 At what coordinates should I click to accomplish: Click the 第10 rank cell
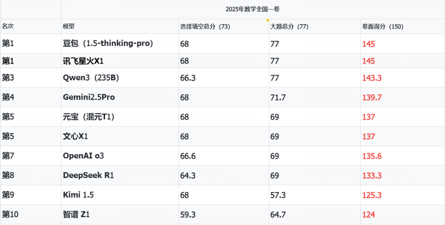click(30, 215)
